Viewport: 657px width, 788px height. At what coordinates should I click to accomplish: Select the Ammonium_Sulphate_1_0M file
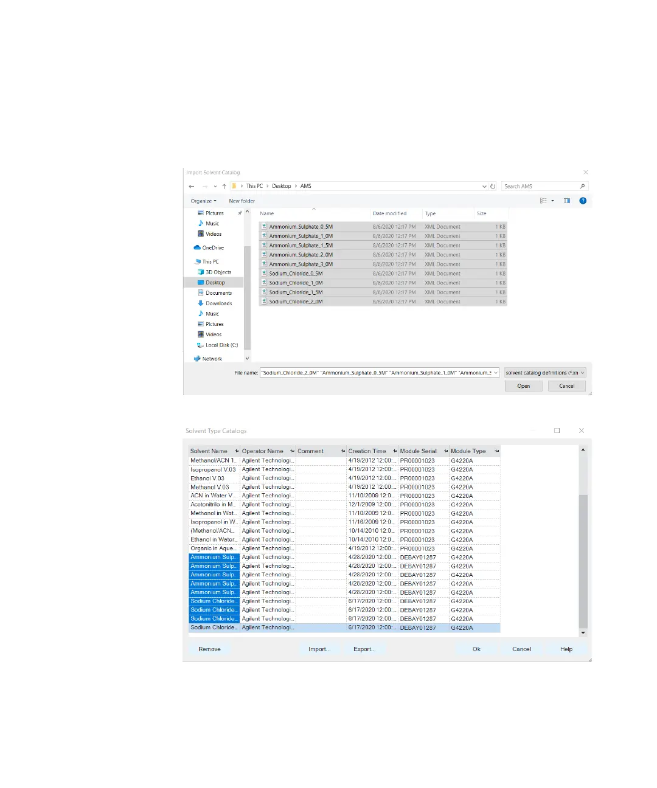click(x=383, y=236)
